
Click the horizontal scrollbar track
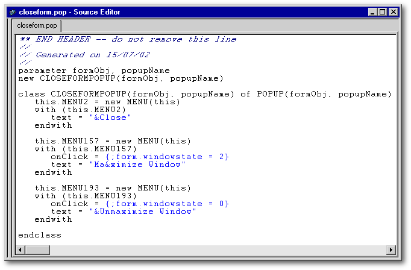(x=205, y=250)
